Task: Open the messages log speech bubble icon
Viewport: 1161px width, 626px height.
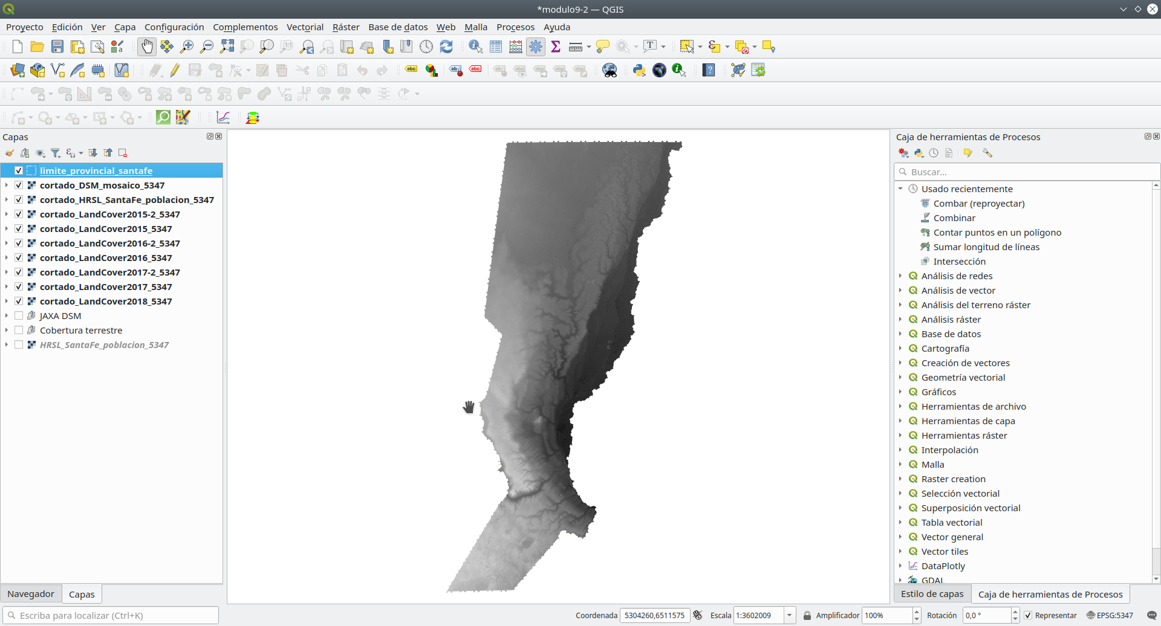Action: [1152, 615]
